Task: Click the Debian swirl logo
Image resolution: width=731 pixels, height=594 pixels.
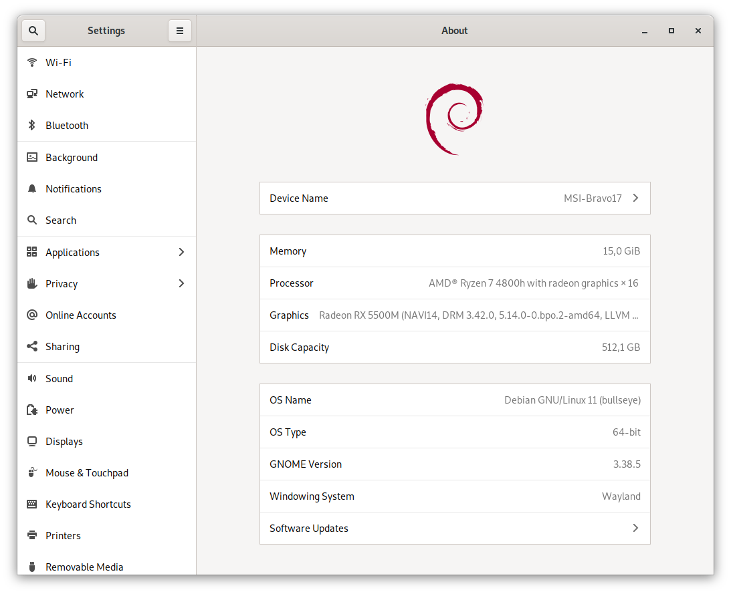Action: (x=455, y=119)
